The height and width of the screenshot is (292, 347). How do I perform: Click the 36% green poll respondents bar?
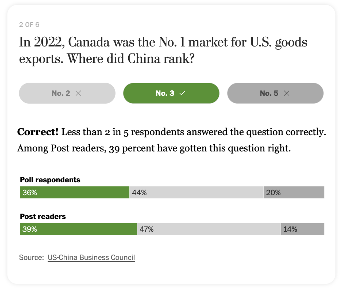[75, 192]
